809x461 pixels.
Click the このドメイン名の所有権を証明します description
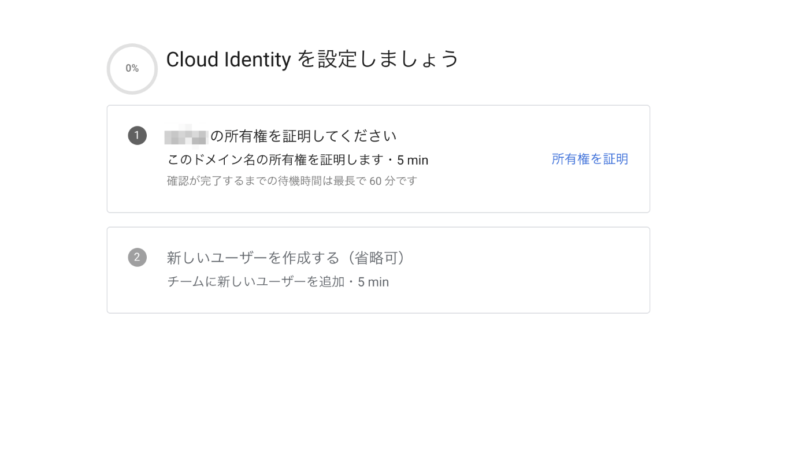tap(275, 160)
